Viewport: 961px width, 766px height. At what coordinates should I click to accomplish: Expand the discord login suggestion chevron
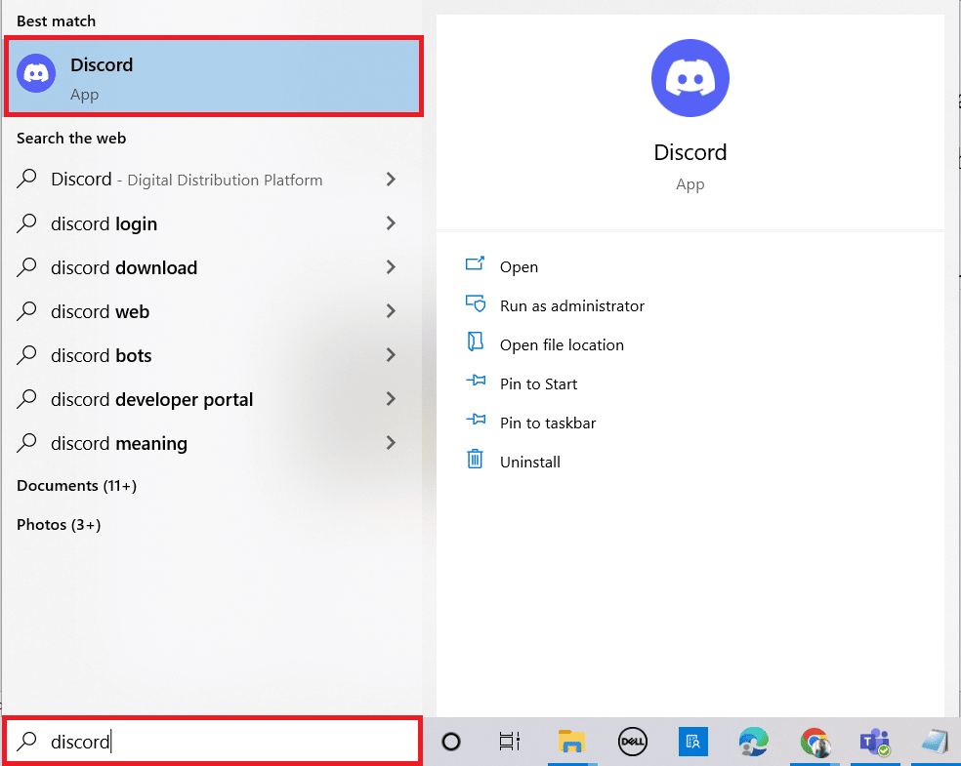click(x=391, y=223)
